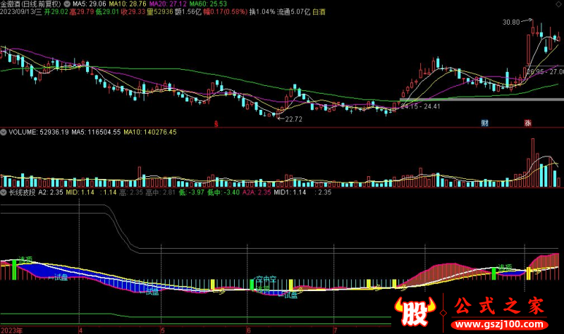Click the yellow MID: 1.14 value

[x=80, y=192]
